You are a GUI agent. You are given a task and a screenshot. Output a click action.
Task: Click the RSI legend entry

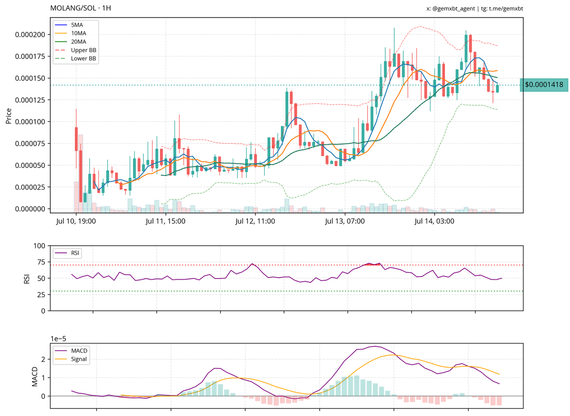(68, 253)
